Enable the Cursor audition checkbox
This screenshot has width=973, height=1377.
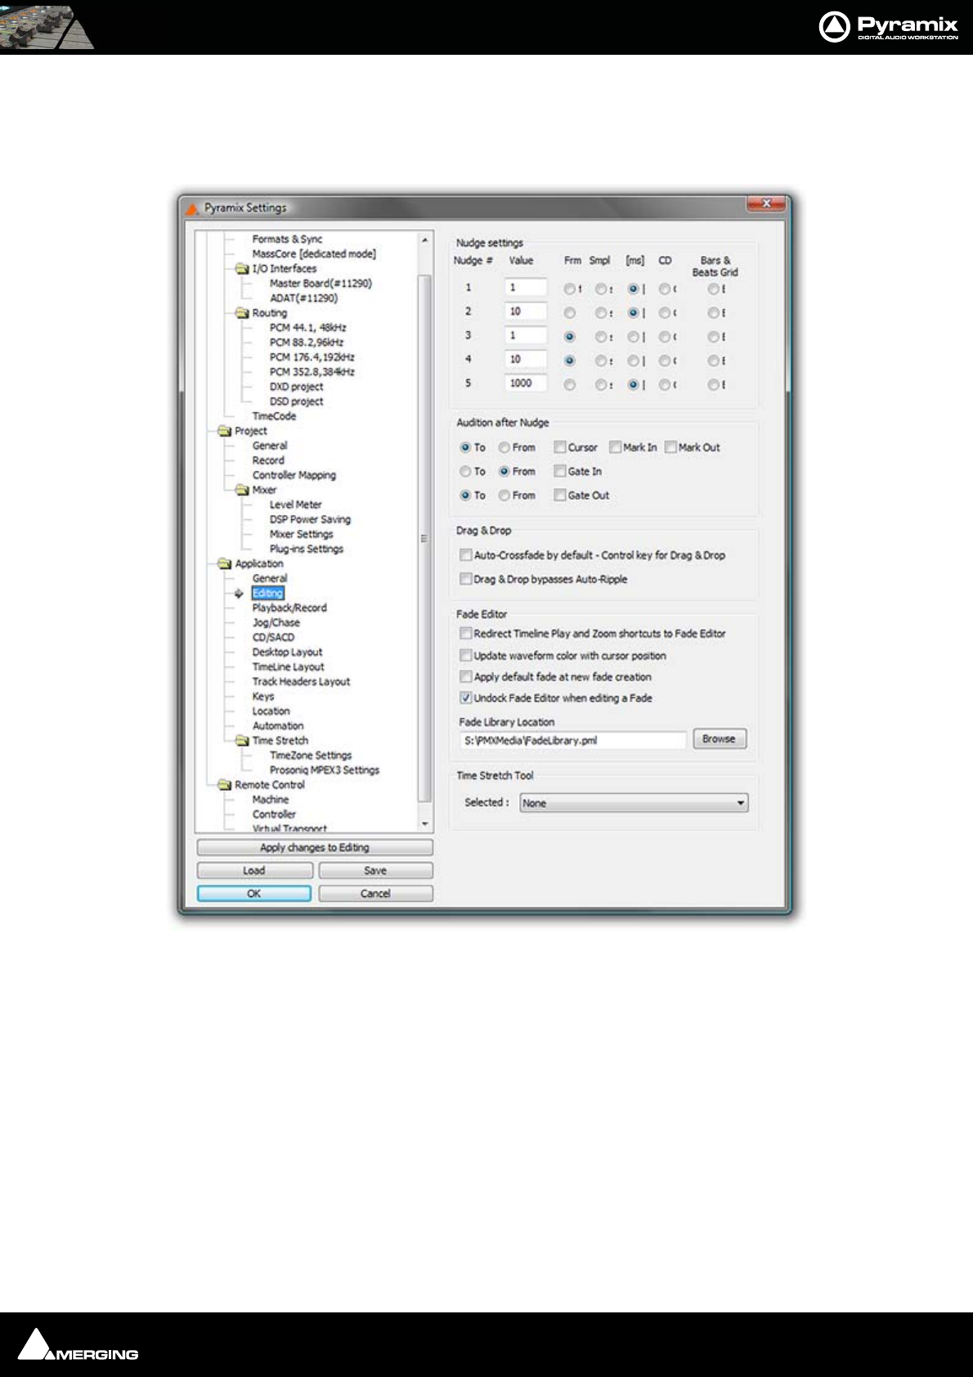pyautogui.click(x=560, y=447)
